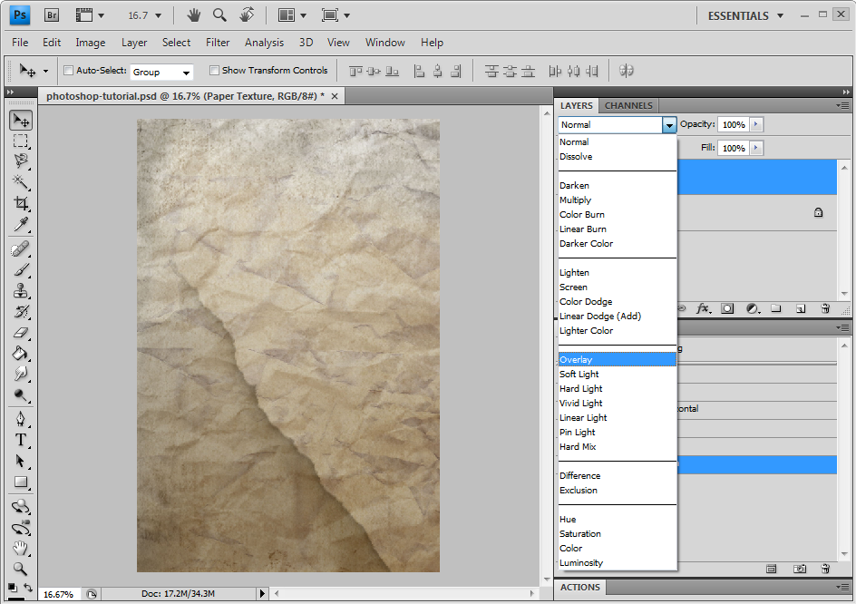Open the Filter menu
This screenshot has width=856, height=604.
pyautogui.click(x=218, y=43)
